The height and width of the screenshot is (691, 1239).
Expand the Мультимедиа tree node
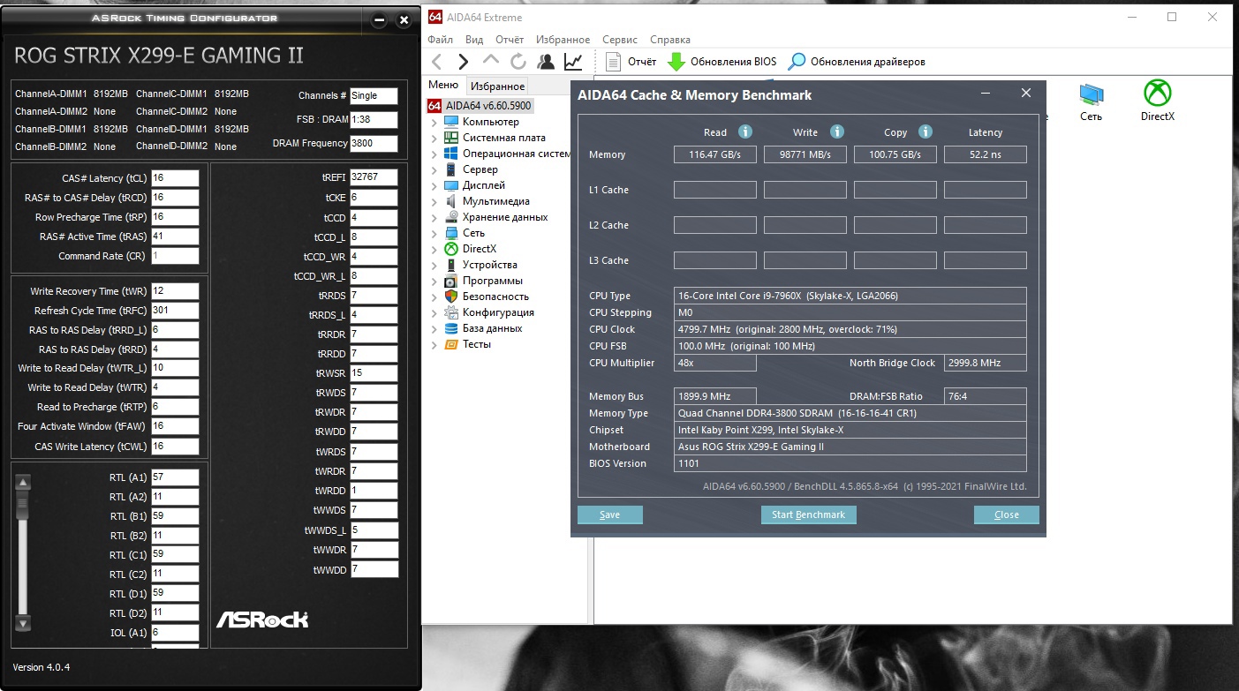[x=434, y=201]
